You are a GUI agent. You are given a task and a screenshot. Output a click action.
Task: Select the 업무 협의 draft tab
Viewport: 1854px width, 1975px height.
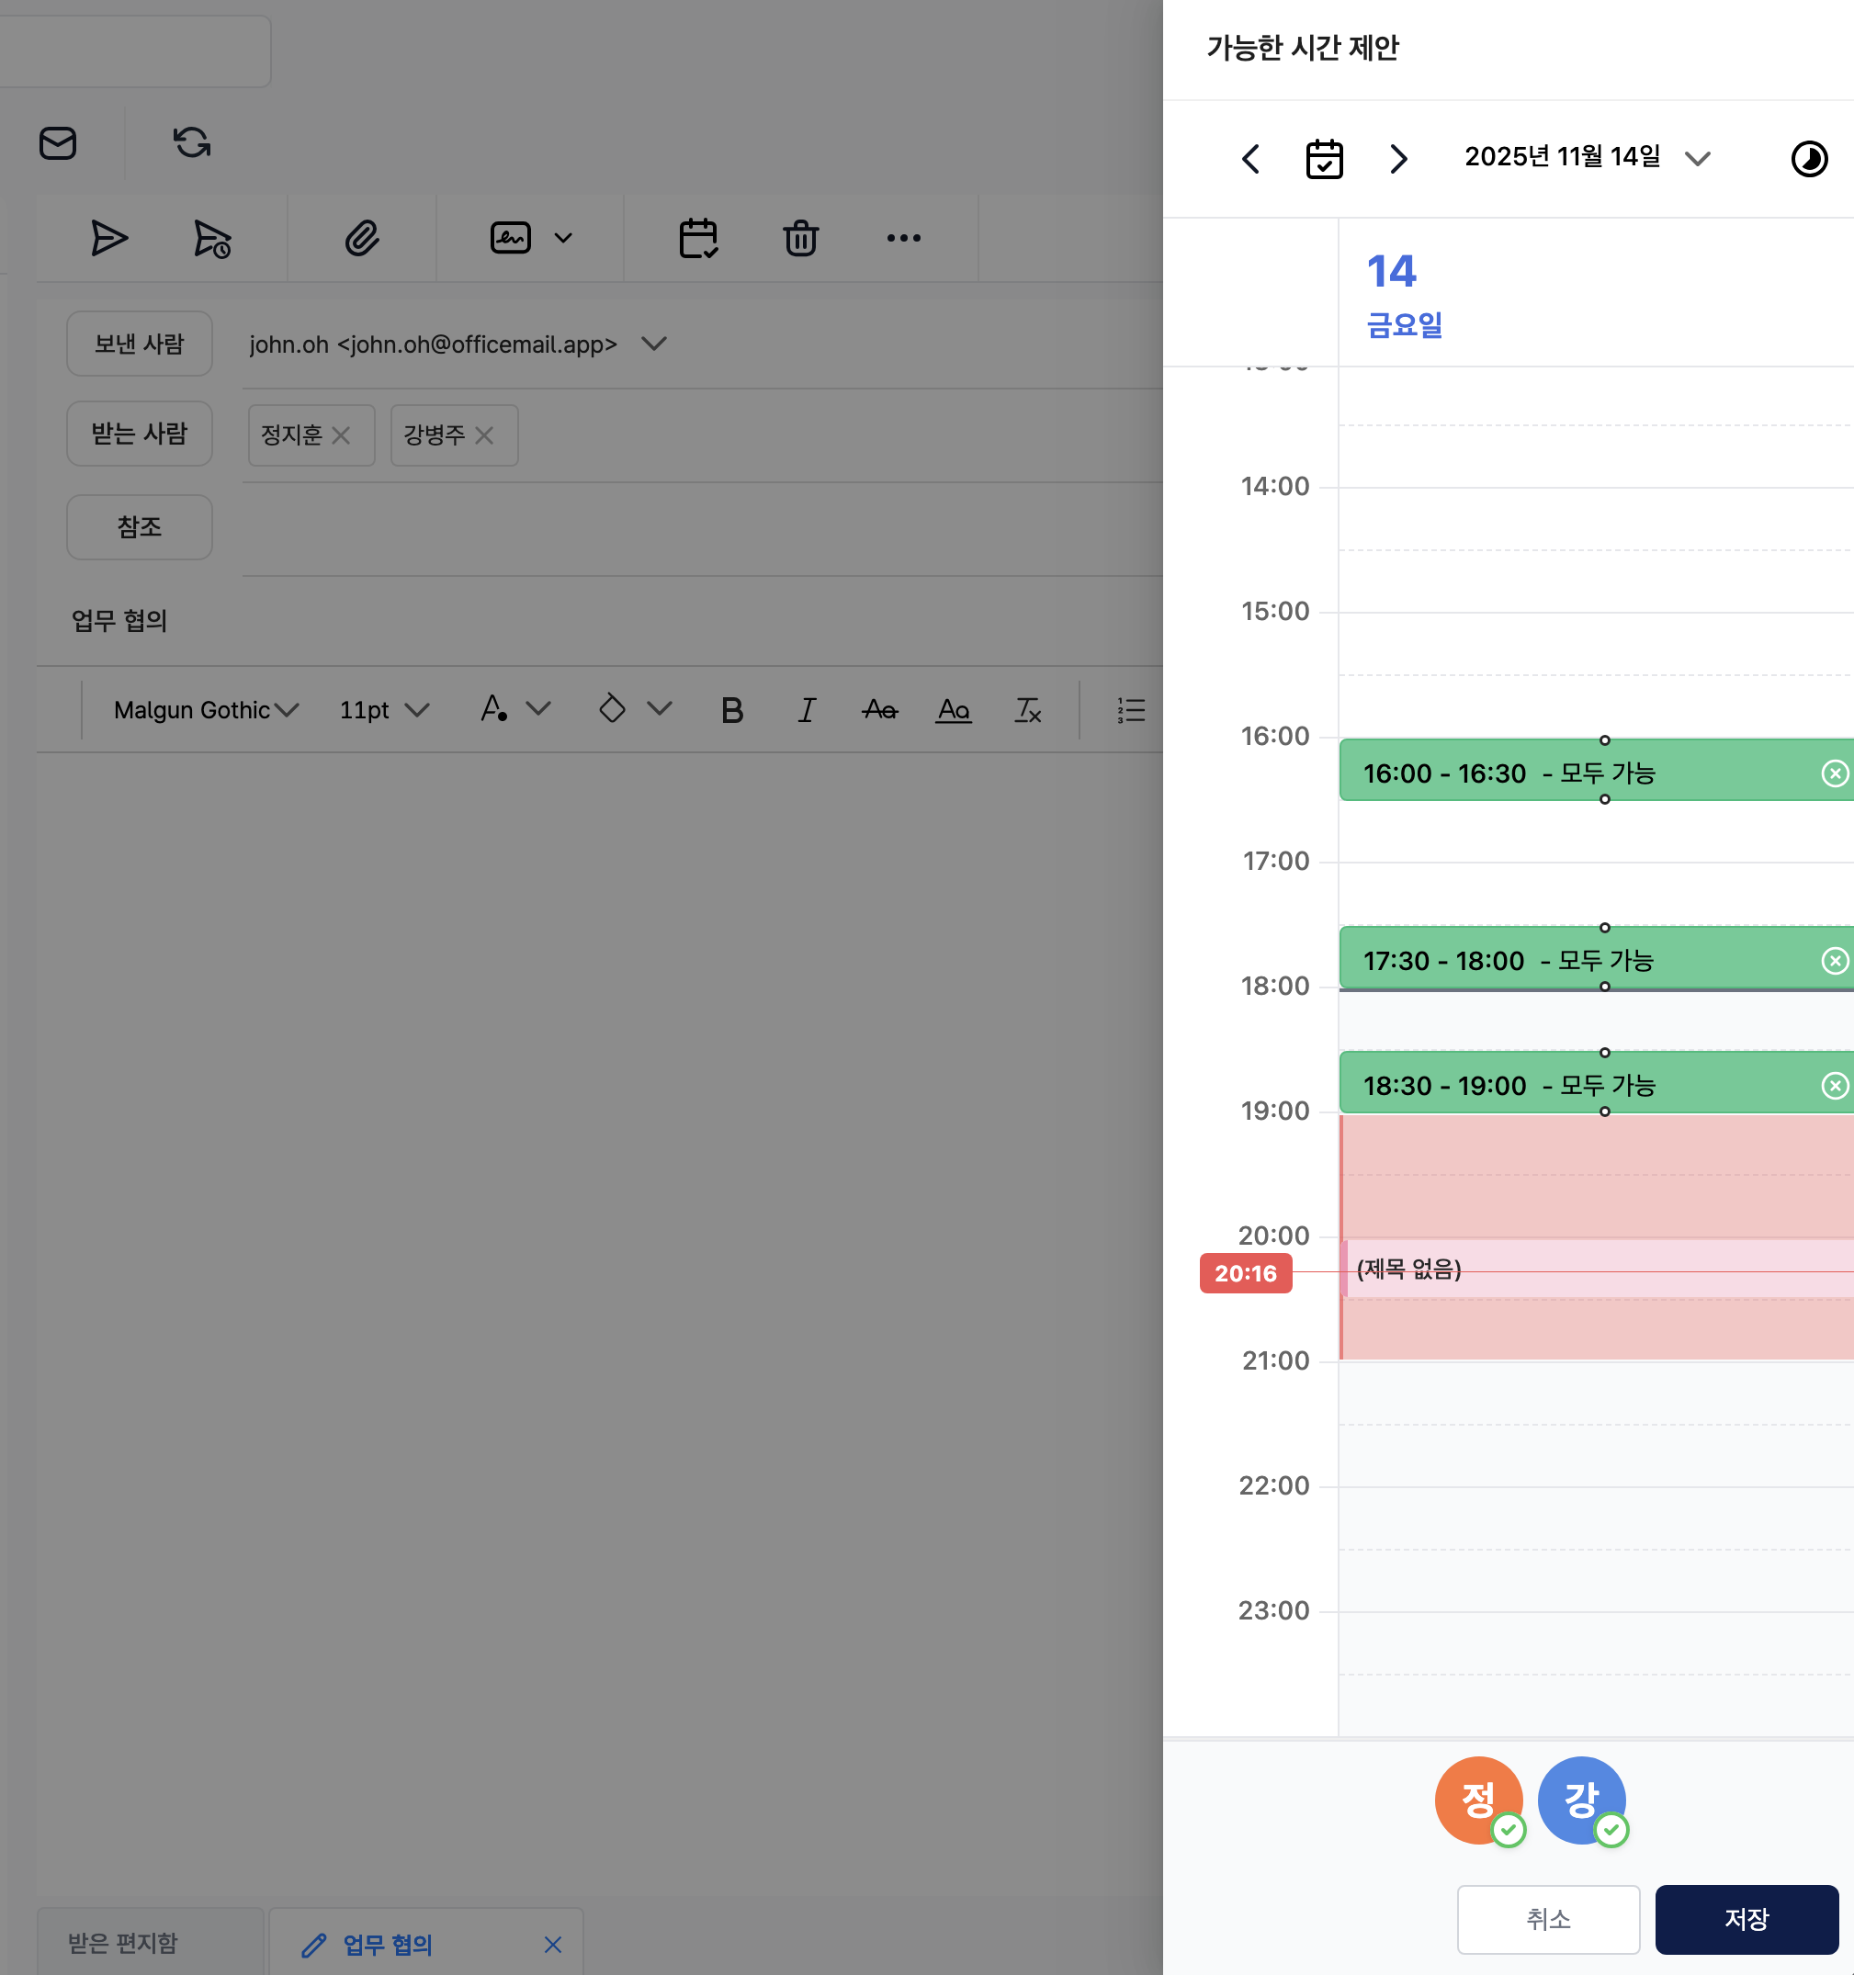click(x=388, y=1944)
